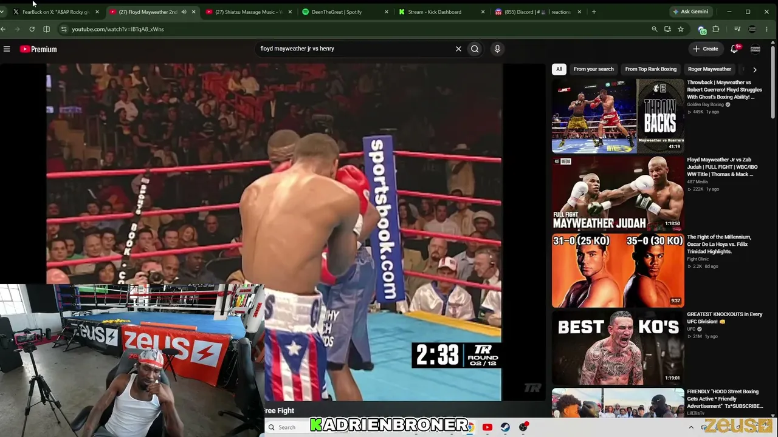The width and height of the screenshot is (778, 437).
Task: Show hidden system tray icons
Action: 691,427
